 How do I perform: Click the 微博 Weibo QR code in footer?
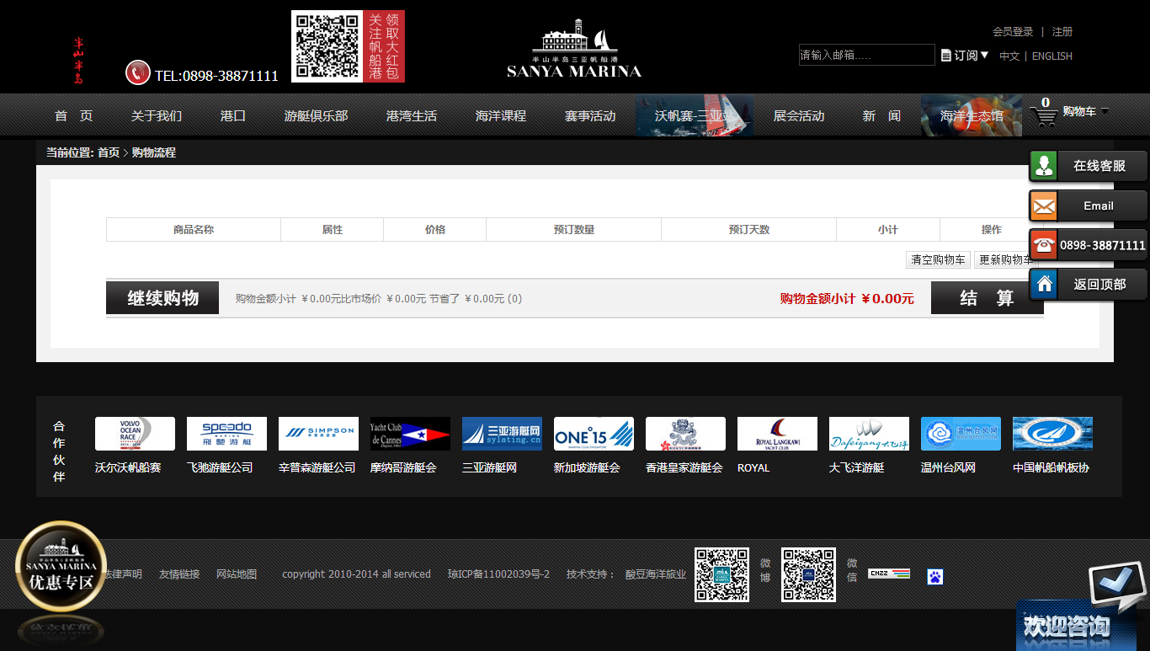721,576
